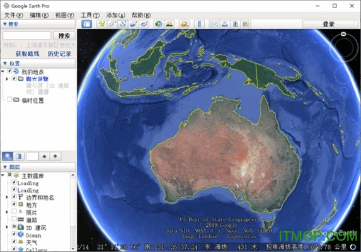Click view in Google Maps icon

246,24
